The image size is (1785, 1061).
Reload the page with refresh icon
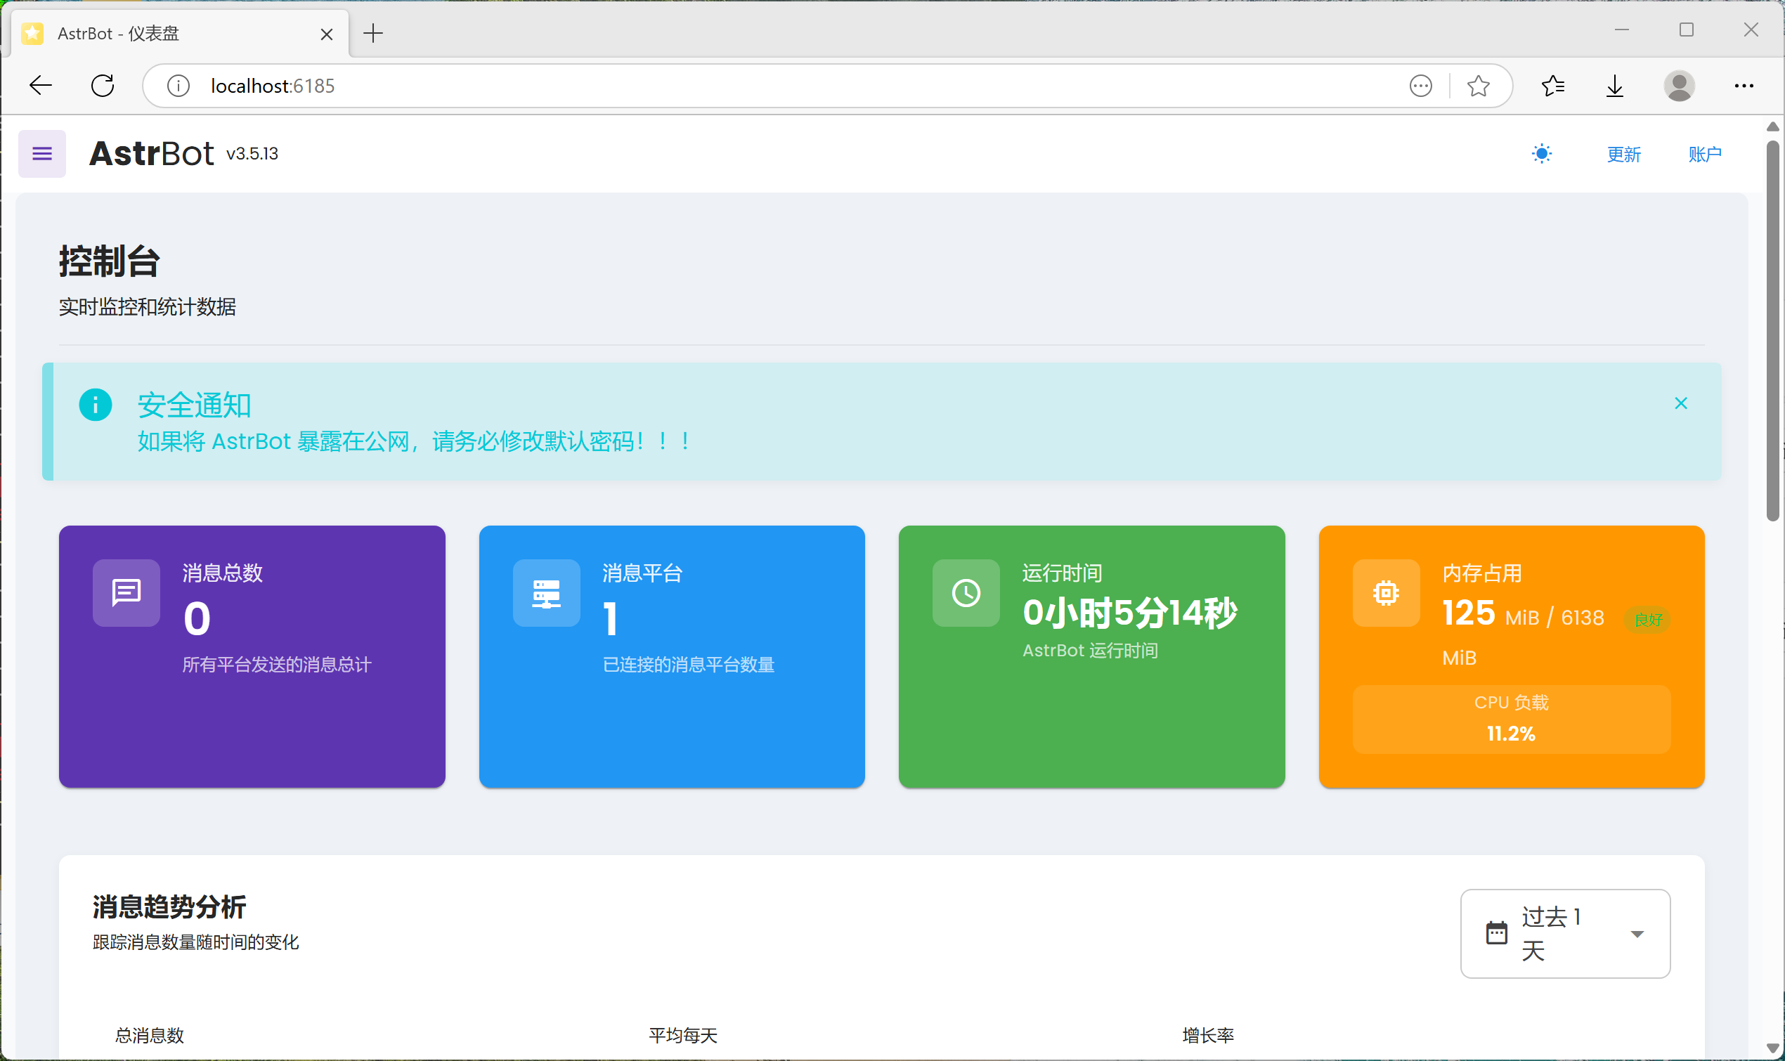click(103, 86)
